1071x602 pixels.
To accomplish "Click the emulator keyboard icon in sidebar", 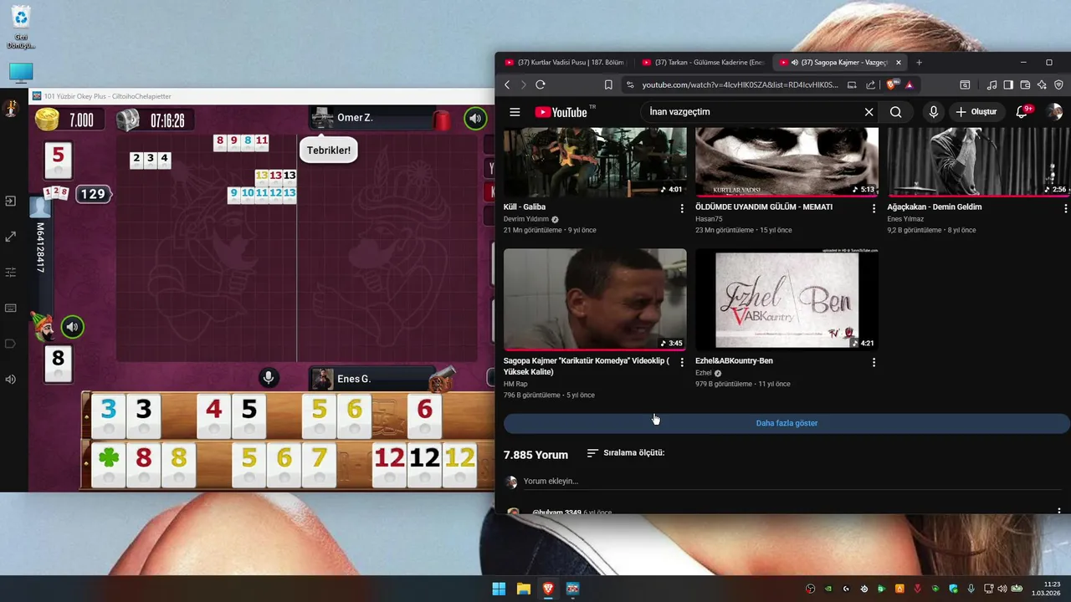I will coord(11,309).
